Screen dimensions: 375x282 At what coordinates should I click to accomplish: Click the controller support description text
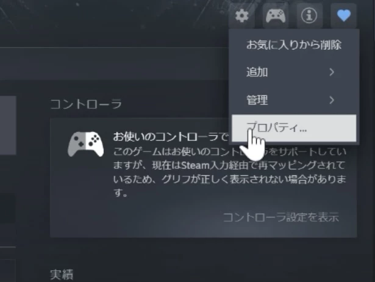point(230,172)
